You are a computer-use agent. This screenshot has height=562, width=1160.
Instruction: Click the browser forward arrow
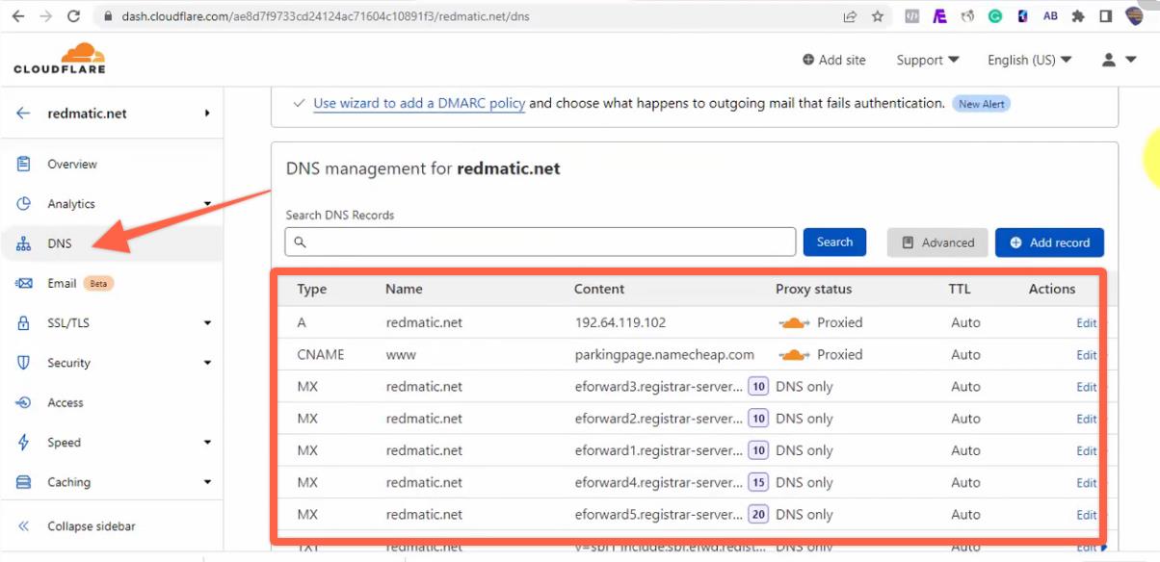[45, 16]
